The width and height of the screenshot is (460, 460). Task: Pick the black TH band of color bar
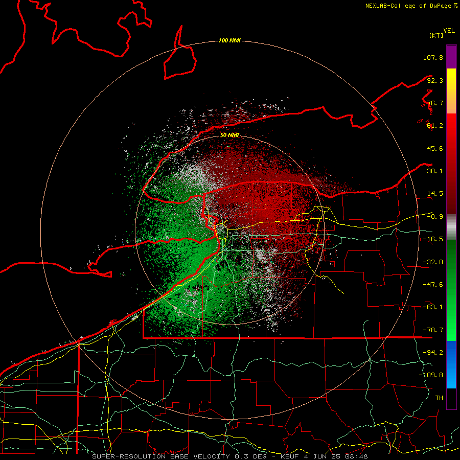pyautogui.click(x=451, y=399)
